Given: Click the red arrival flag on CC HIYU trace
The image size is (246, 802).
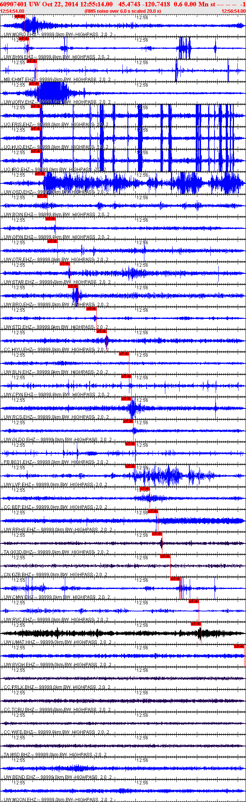Looking at the screenshot, I should pyautogui.click(x=102, y=331).
